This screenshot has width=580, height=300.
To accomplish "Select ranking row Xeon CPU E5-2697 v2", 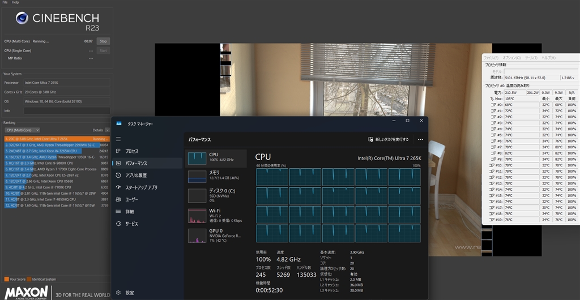I will click(57, 175).
